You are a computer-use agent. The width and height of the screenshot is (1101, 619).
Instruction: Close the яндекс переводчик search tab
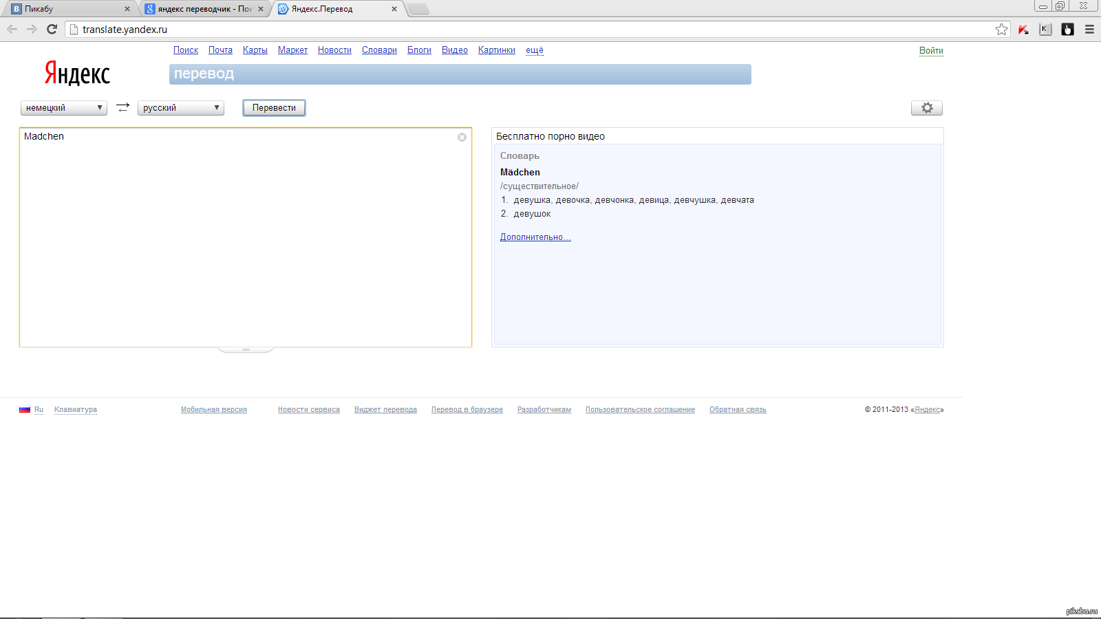tap(261, 9)
